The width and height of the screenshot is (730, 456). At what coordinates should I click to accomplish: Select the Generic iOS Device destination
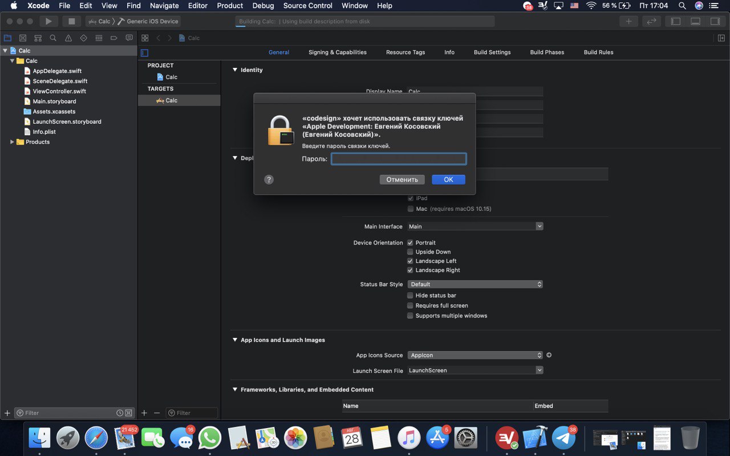pos(148,21)
